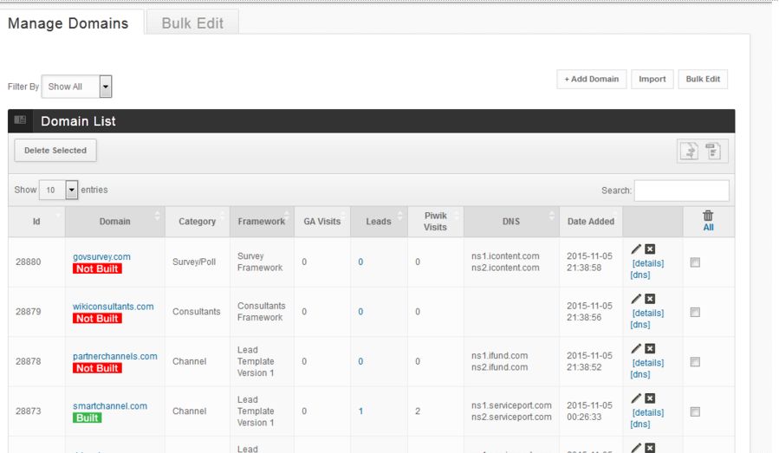
Task: Open [details] for govsurvey.com
Action: pos(648,263)
